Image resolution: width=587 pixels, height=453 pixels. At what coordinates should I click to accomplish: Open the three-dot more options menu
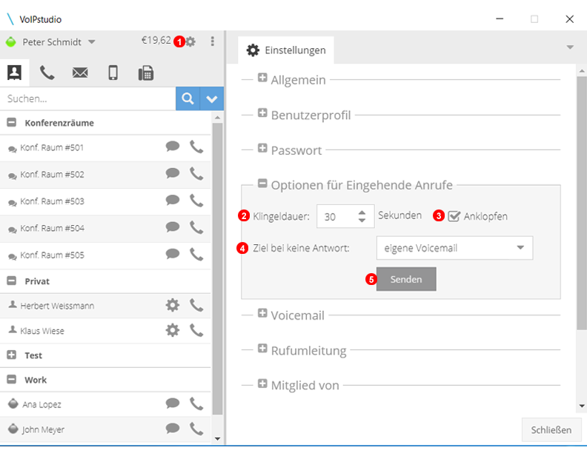(x=212, y=41)
